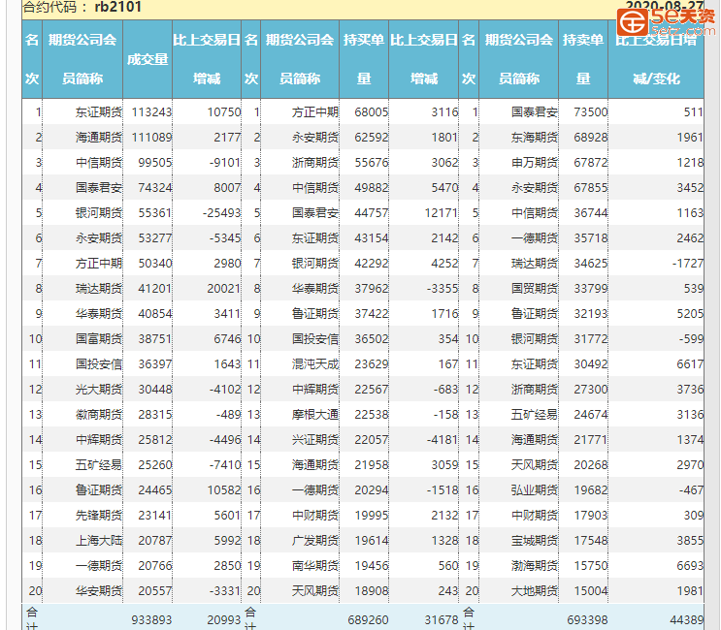721x630 pixels.
Task: Select total long position change 31678
Action: pos(442,620)
